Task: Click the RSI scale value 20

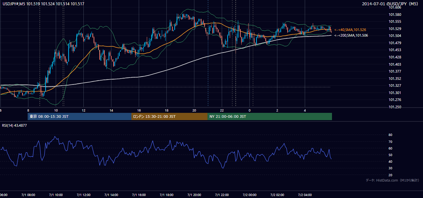Action: (x=390, y=175)
